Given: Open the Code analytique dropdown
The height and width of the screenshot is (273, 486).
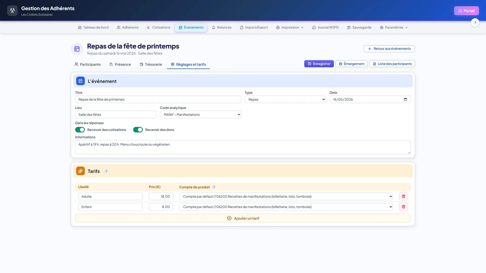Looking at the screenshot, I should coord(200,115).
